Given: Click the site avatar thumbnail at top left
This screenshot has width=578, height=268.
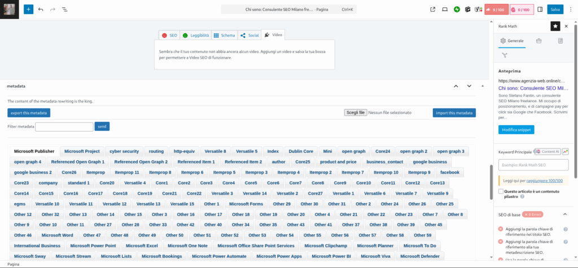Looking at the screenshot, I should click(x=10, y=9).
